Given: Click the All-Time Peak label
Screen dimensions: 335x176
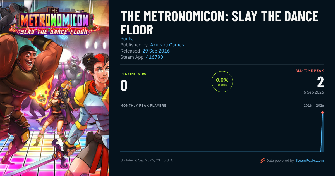Looking at the screenshot, I should point(310,71).
